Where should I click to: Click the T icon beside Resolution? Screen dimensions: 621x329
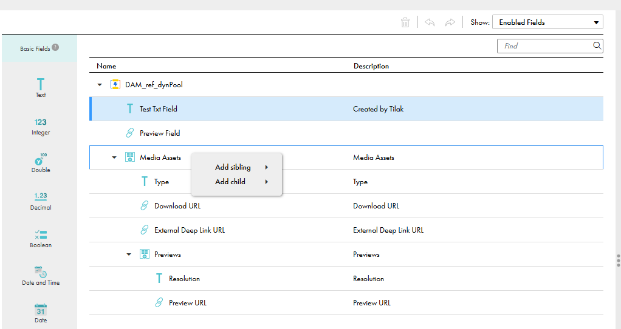tap(159, 279)
